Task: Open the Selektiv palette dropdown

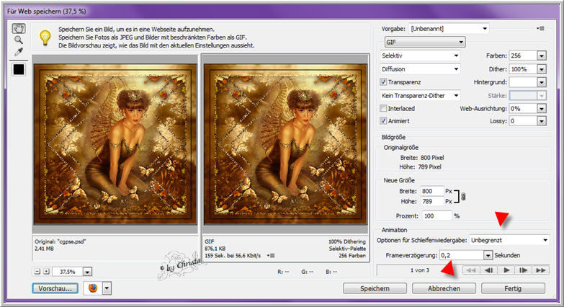Action: 420,55
